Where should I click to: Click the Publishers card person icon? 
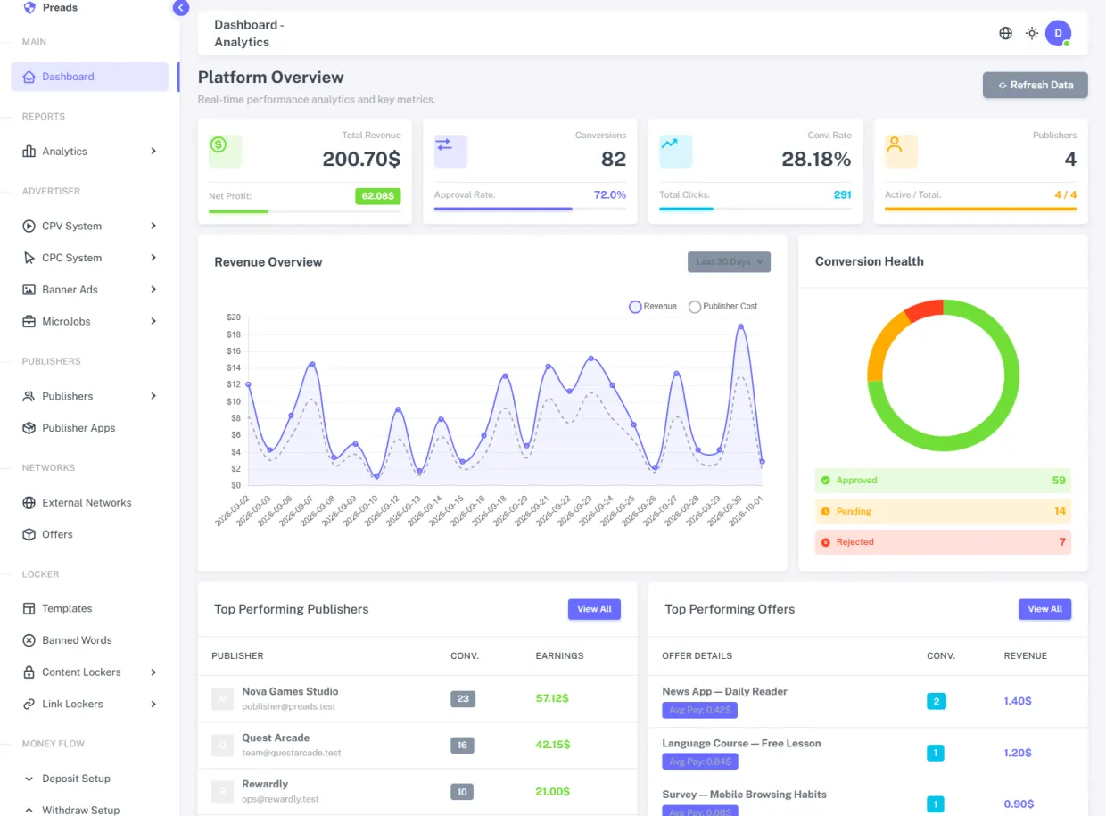pos(895,144)
